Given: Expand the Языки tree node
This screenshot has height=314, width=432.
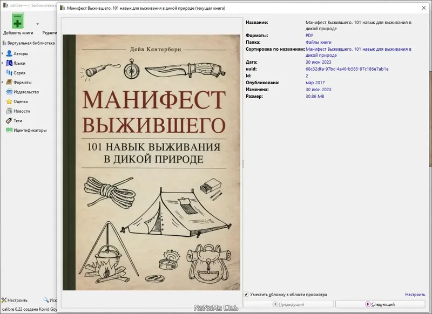Looking at the screenshot, I should pos(3,63).
